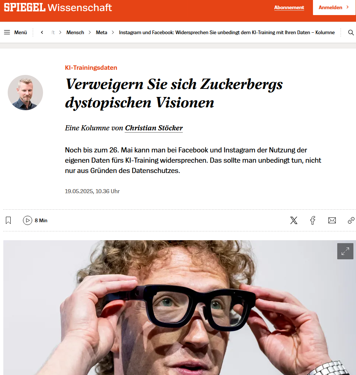Click the search magnifier icon
356x375 pixels.
click(x=351, y=33)
